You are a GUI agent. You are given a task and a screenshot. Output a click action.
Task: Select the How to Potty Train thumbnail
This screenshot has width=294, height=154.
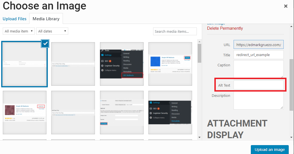click(x=73, y=64)
